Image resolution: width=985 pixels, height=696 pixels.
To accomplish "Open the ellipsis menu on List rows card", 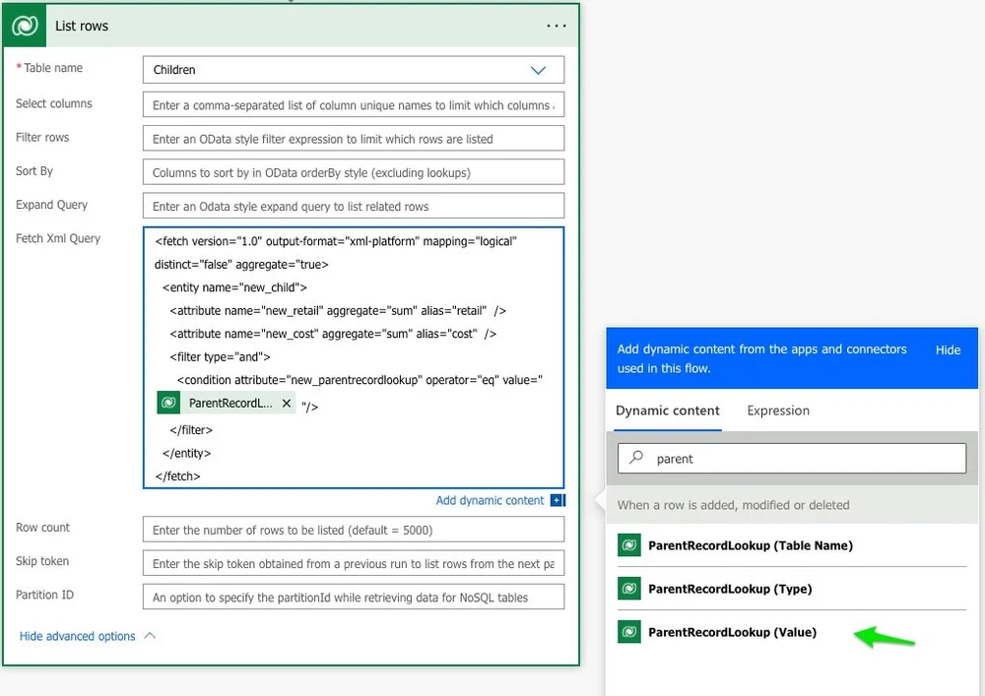I will (556, 25).
